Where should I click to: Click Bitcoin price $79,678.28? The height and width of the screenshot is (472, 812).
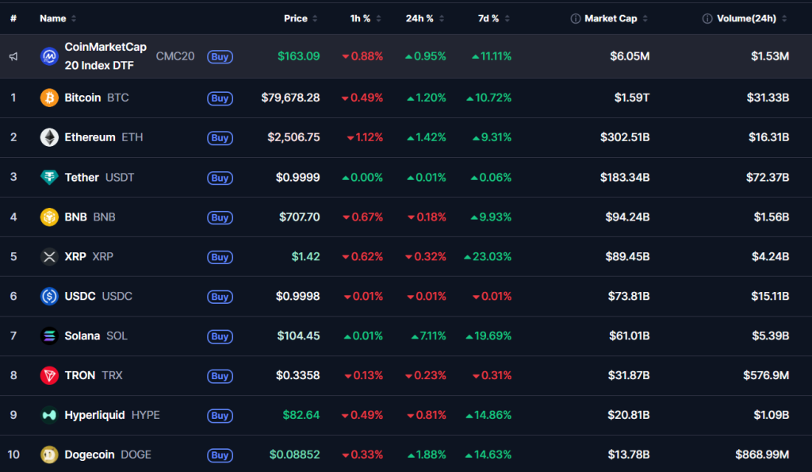coord(290,98)
